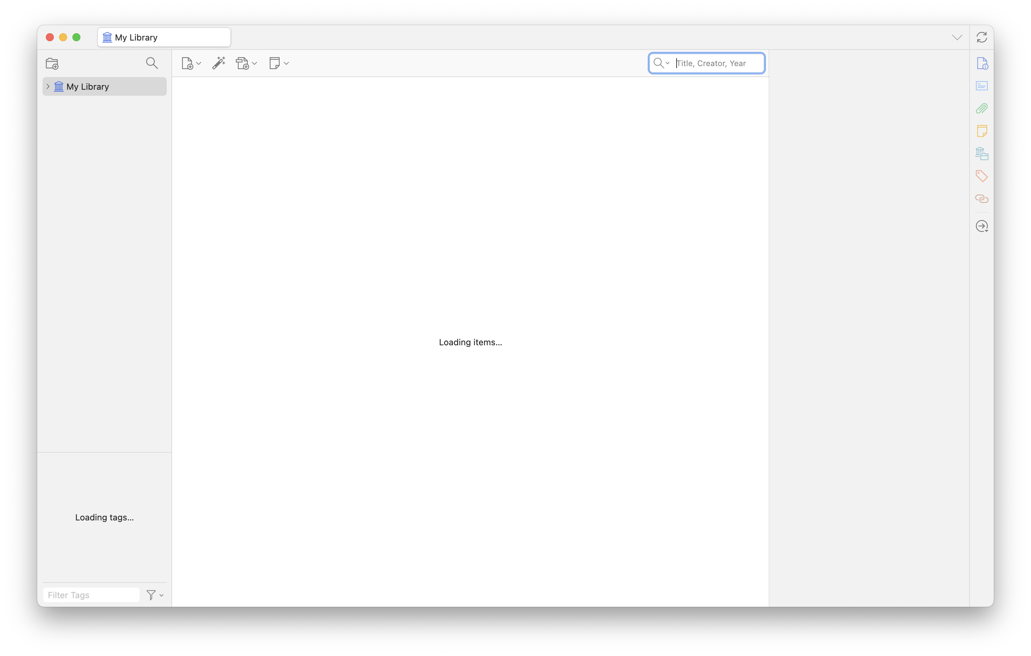Jump to Tags section icon
Image resolution: width=1031 pixels, height=656 pixels.
point(981,176)
